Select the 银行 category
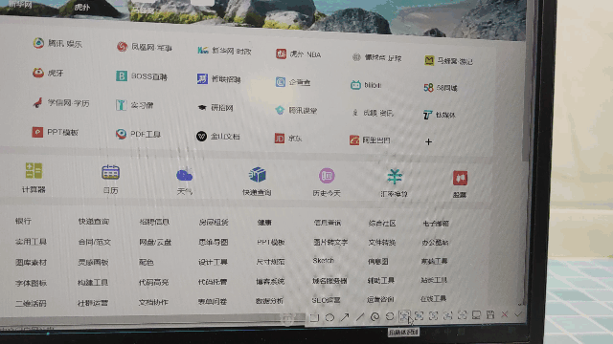Viewport: 613px width, 344px height. coord(23,221)
